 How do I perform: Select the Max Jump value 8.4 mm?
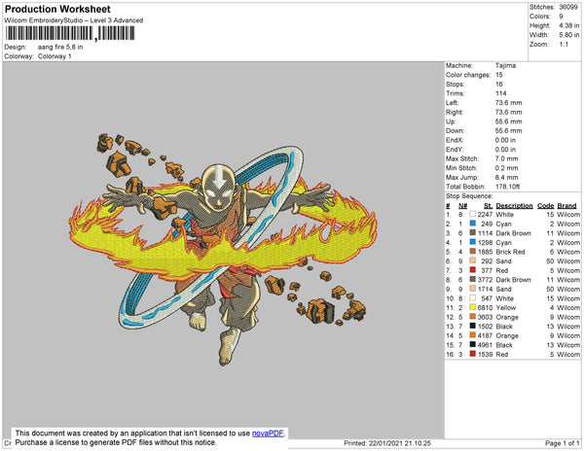point(506,177)
